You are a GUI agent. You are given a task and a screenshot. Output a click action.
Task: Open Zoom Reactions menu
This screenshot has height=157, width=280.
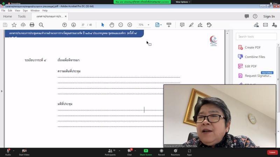(175, 152)
